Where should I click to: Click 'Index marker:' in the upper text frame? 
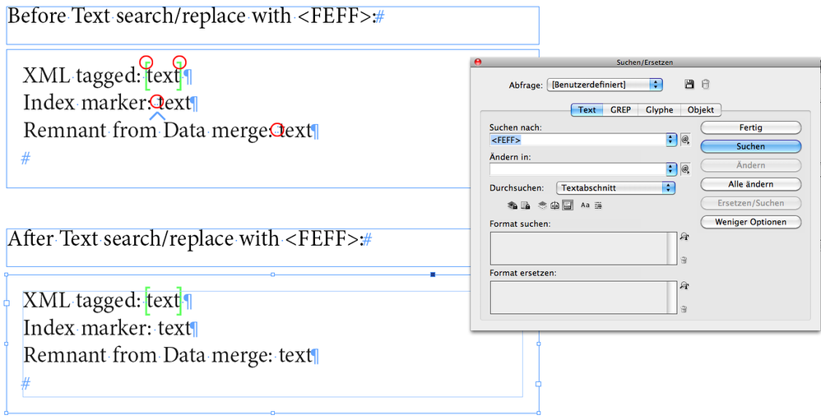point(87,103)
